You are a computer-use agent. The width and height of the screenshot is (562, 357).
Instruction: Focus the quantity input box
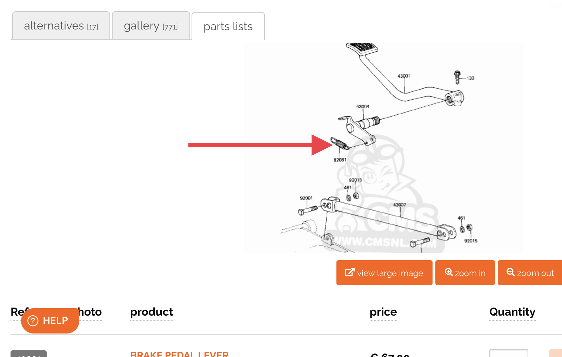pyautogui.click(x=508, y=353)
